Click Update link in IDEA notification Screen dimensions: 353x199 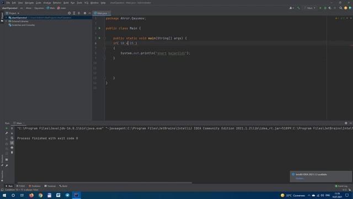point(299,179)
